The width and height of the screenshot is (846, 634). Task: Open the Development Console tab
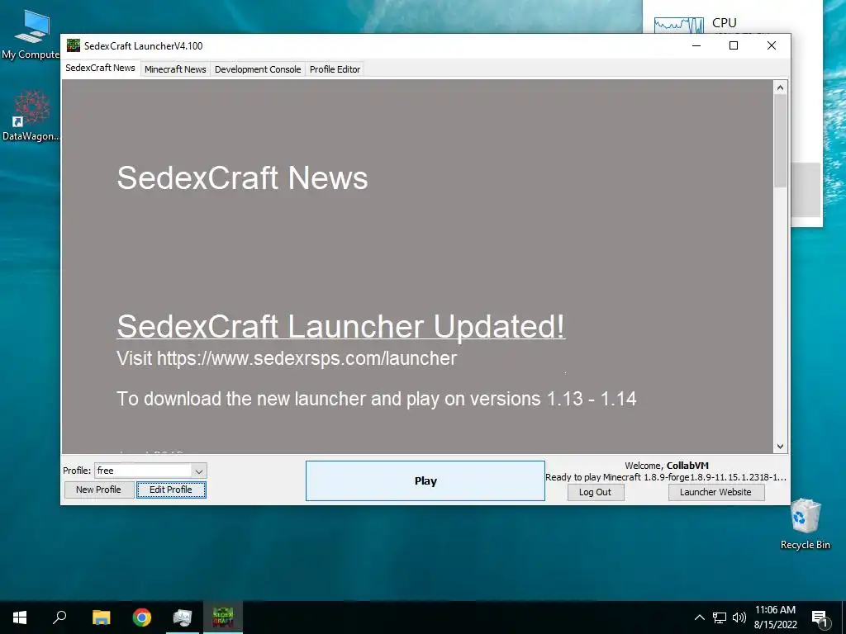pyautogui.click(x=258, y=69)
